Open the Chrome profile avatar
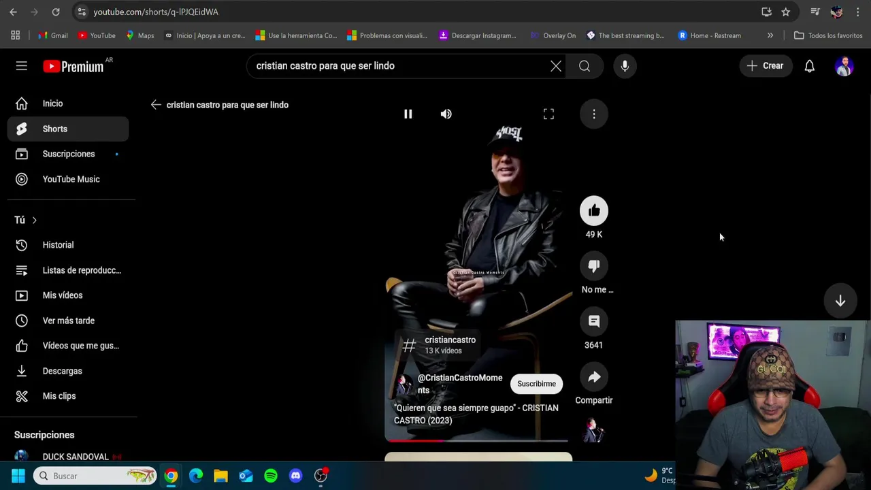Viewport: 871px width, 490px height. click(836, 12)
